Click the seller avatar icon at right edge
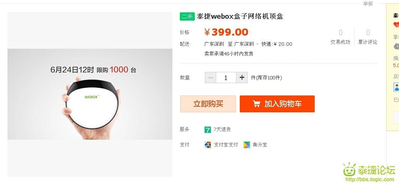The image size is (399, 185). click(x=396, y=87)
